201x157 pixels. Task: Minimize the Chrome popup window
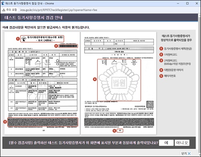(x=178, y=3)
